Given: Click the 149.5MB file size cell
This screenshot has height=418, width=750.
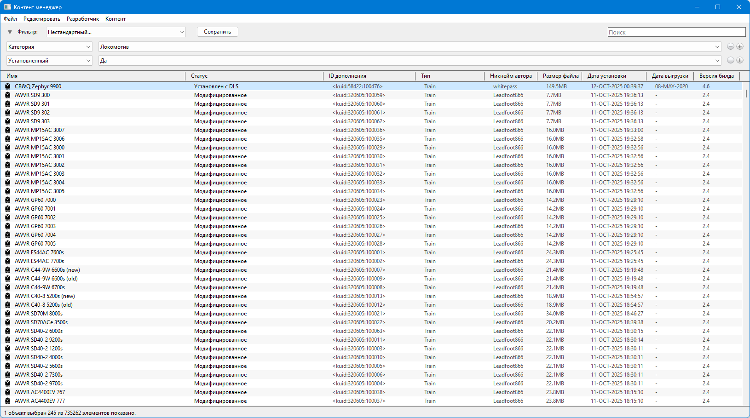Looking at the screenshot, I should point(556,86).
